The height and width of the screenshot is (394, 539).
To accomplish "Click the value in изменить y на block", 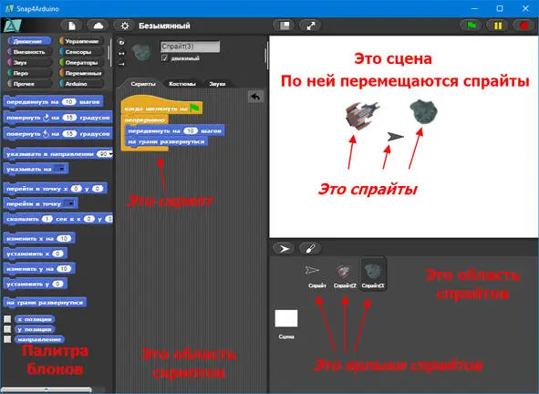I will coord(64,269).
